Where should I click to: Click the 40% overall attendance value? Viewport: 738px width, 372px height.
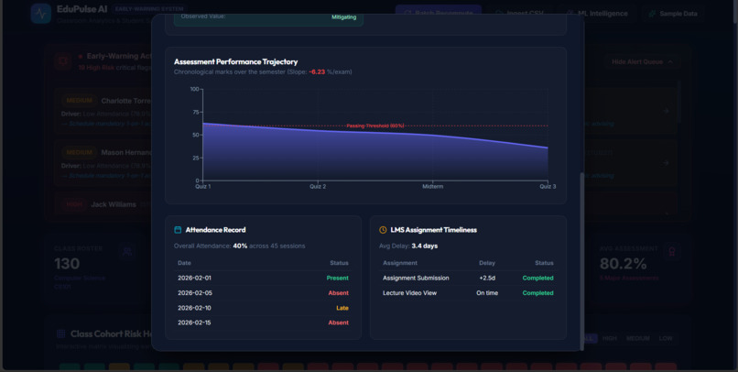240,246
